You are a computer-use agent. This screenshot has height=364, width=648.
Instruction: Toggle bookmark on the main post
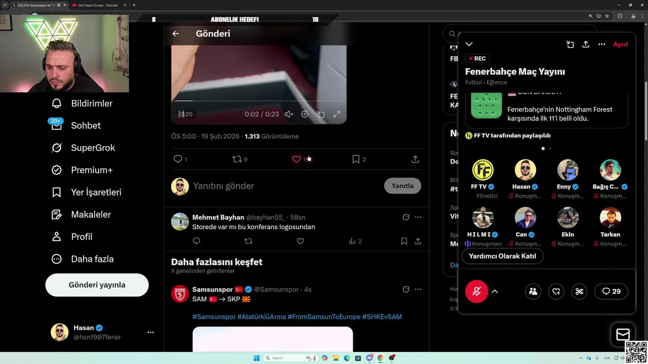pos(356,159)
